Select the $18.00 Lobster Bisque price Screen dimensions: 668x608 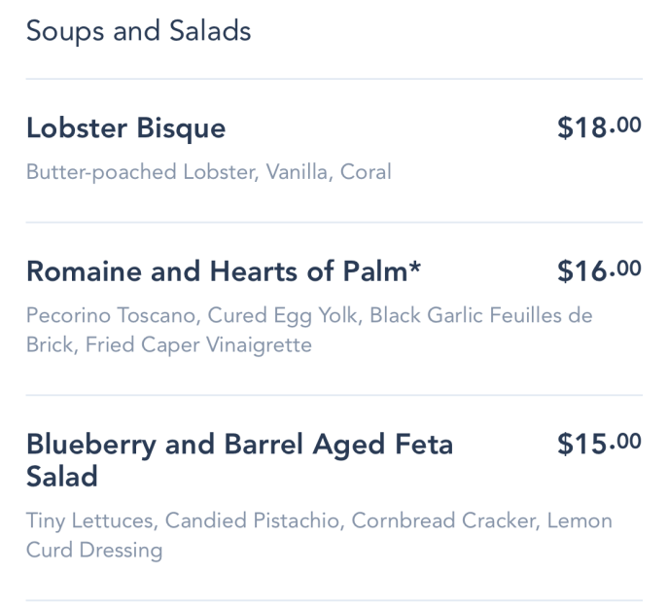tap(599, 127)
